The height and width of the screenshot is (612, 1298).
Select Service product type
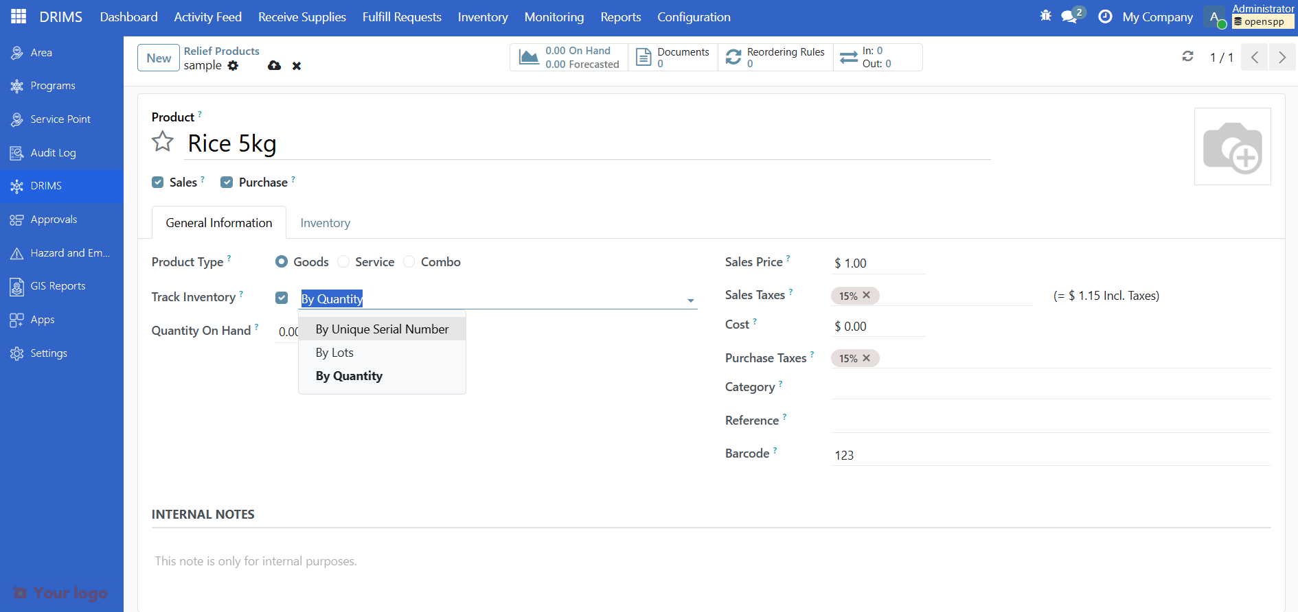(x=343, y=261)
